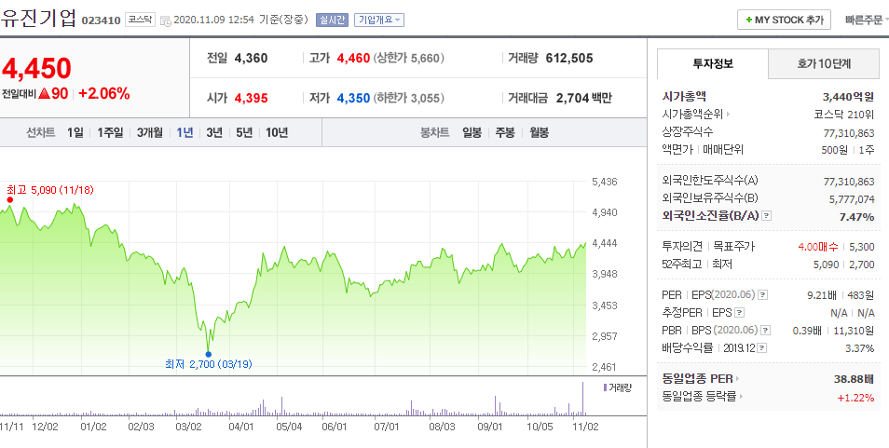Click the 유진기업 stock name heading

pos(38,18)
